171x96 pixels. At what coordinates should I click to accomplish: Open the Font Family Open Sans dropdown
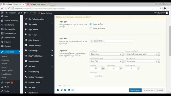point(107,54)
